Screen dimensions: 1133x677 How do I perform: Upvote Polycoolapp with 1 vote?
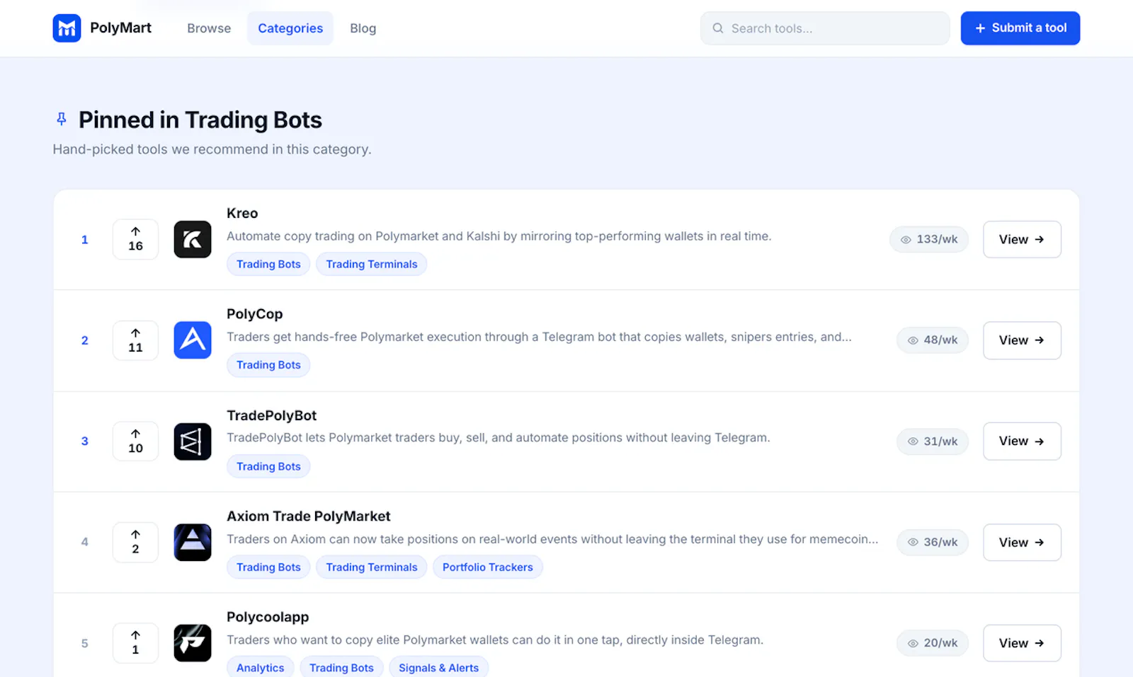135,643
